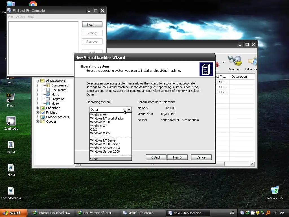289x217 pixels.
Task: Click the security shield tray icon
Action: coord(258,213)
